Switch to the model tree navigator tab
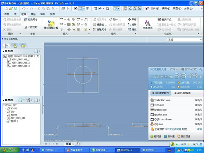This screenshot has height=153, width=204. pyautogui.click(x=7, y=46)
